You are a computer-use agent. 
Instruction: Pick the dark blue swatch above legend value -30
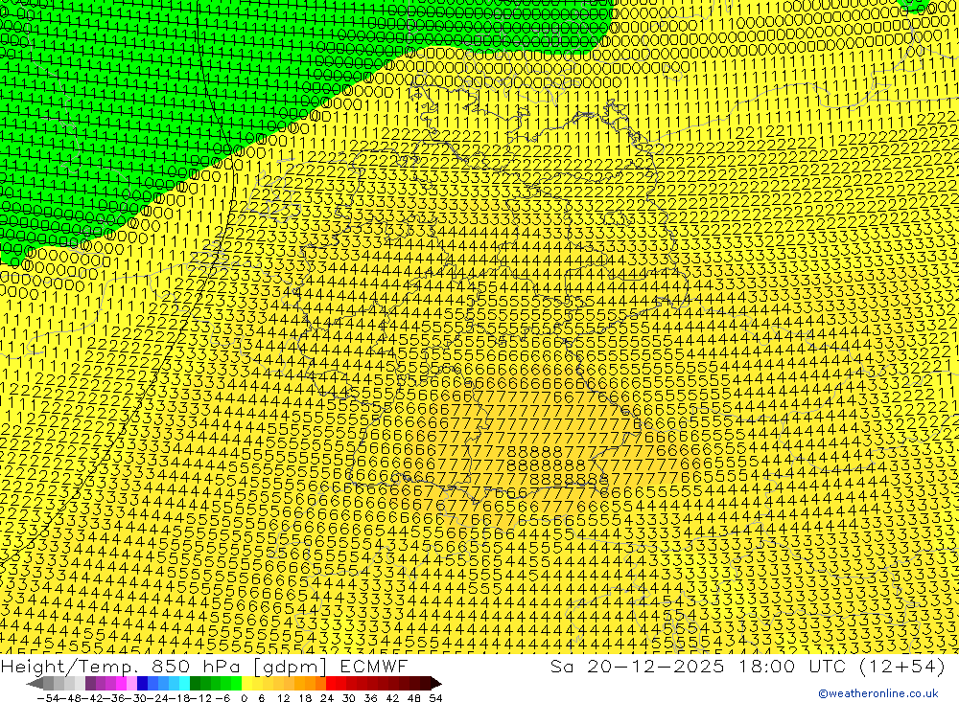[143, 683]
